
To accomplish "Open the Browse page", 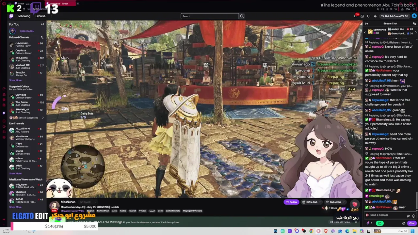I will pyautogui.click(x=40, y=16).
